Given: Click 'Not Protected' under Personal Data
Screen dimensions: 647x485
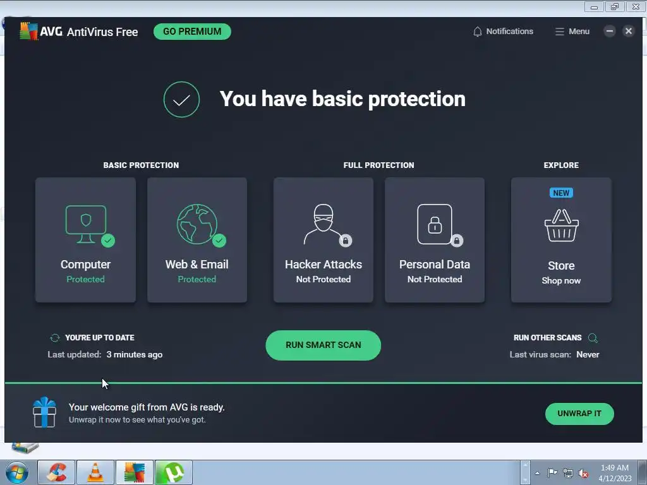Looking at the screenshot, I should 435,279.
